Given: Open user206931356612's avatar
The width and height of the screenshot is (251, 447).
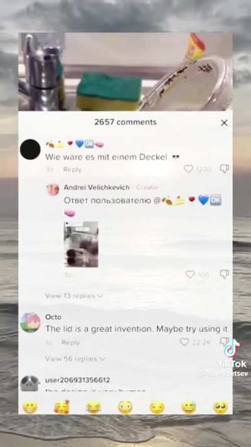Looking at the screenshot, I should point(30,384).
